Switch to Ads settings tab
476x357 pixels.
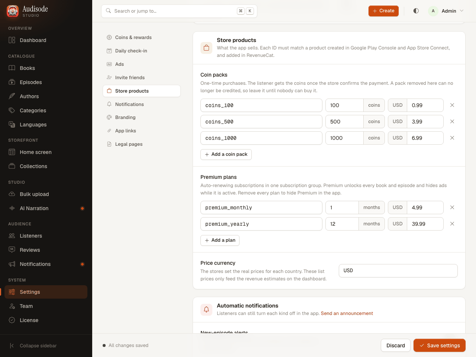coord(142,64)
